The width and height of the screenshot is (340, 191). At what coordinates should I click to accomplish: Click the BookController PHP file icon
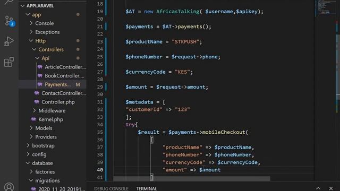[x=40, y=75]
